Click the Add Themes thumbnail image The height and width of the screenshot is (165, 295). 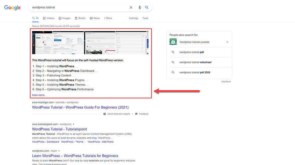[100, 43]
